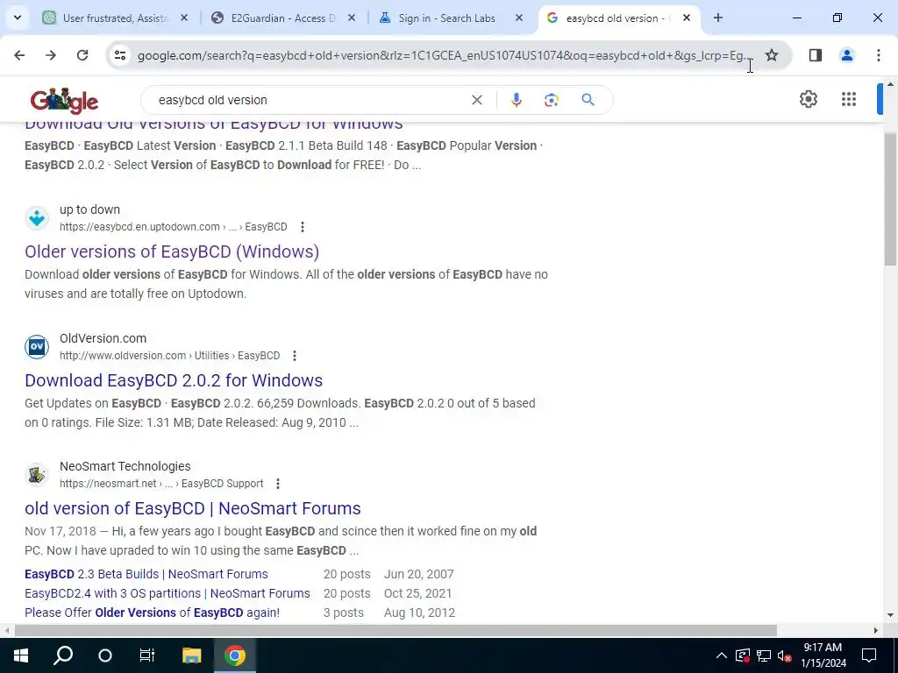This screenshot has width=898, height=673.
Task: Click the horizontal scrollbar thumb
Action: (x=396, y=631)
